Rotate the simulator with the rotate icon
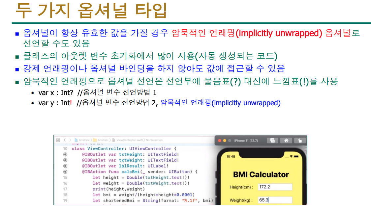This screenshot has width=371, height=211. 300,141
